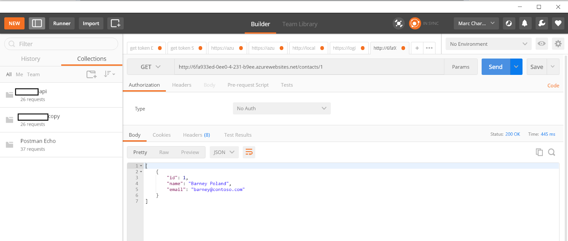Select the Pre-request Script tab

248,85
